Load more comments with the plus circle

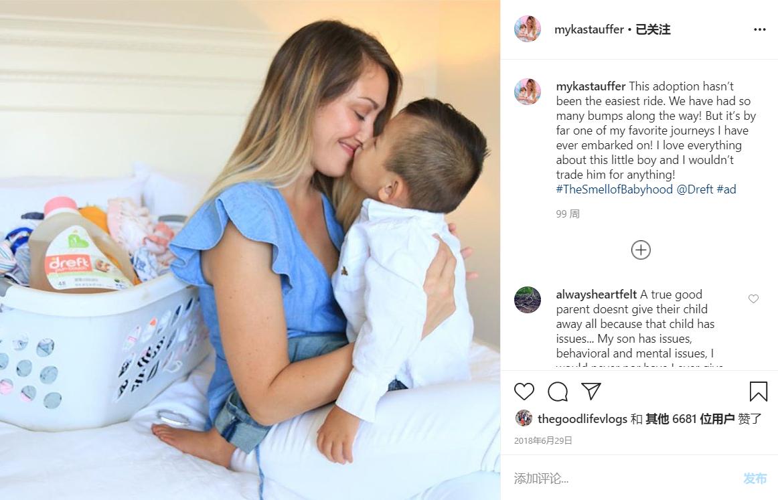(641, 250)
